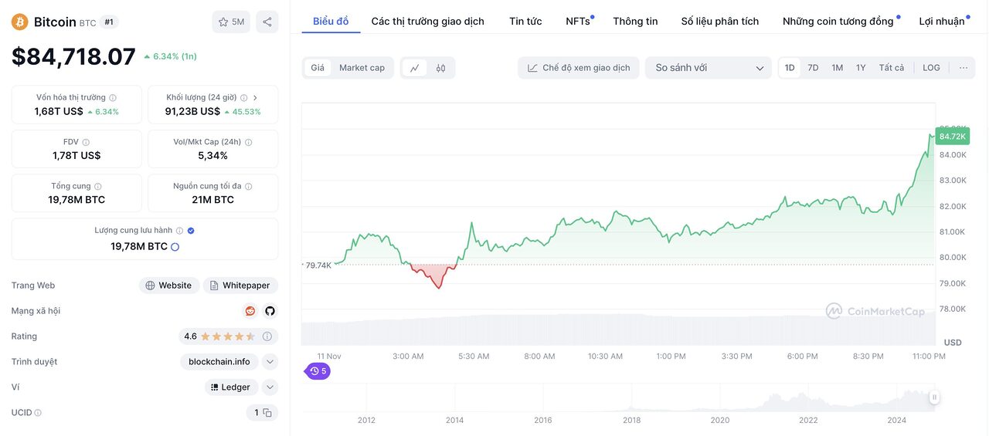This screenshot has width=989, height=436.
Task: Select the 1D time range
Action: (790, 68)
